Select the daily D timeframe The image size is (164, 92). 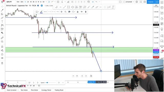click(36, 2)
